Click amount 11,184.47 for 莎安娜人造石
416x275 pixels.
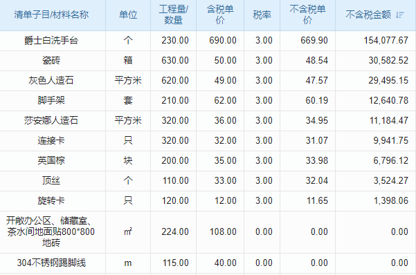click(x=389, y=120)
